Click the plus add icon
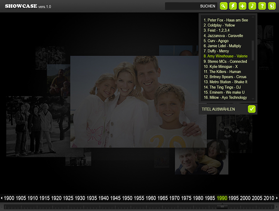This screenshot has width=279, height=211. coord(243,6)
